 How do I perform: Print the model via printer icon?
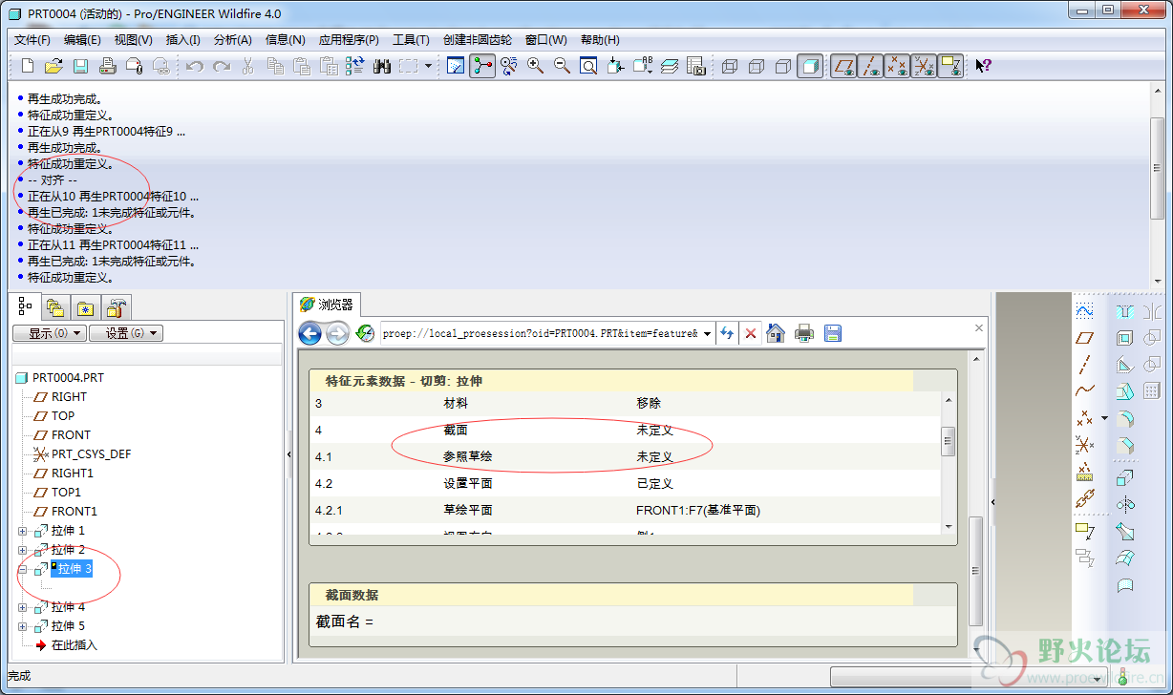108,66
